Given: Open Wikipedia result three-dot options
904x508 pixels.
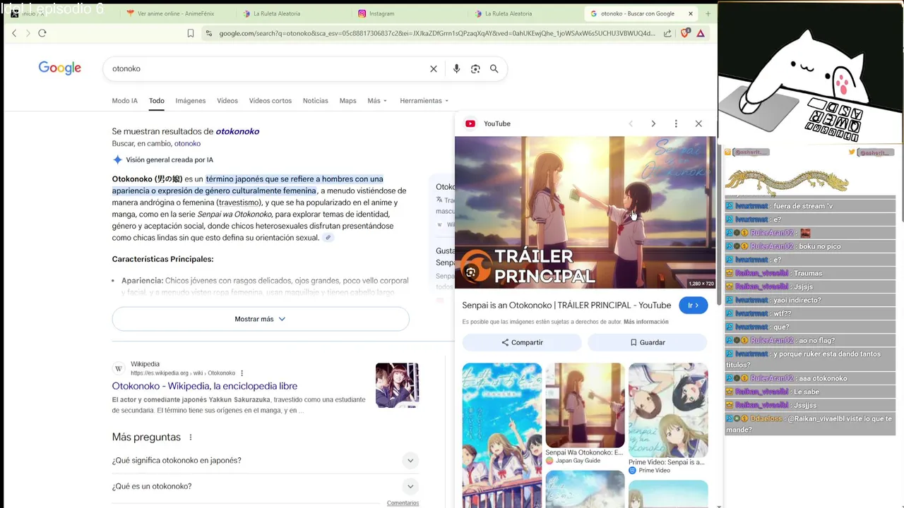Looking at the screenshot, I should (242, 373).
